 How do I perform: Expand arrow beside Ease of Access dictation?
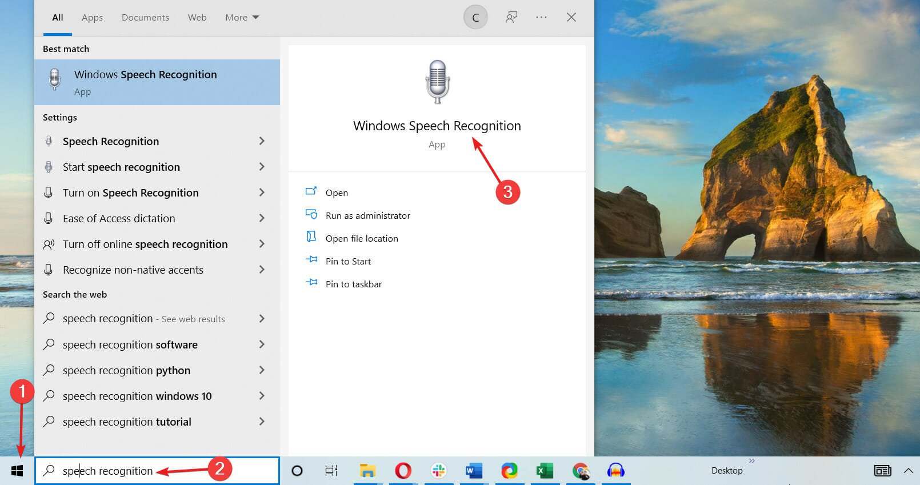pyautogui.click(x=262, y=218)
